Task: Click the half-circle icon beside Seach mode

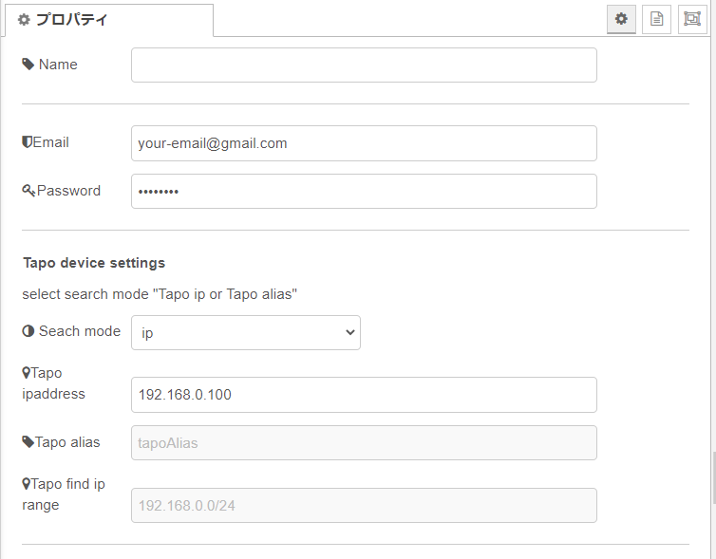Action: click(x=28, y=331)
